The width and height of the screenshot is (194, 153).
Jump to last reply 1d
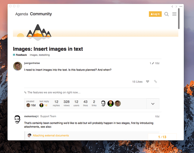(46, 105)
